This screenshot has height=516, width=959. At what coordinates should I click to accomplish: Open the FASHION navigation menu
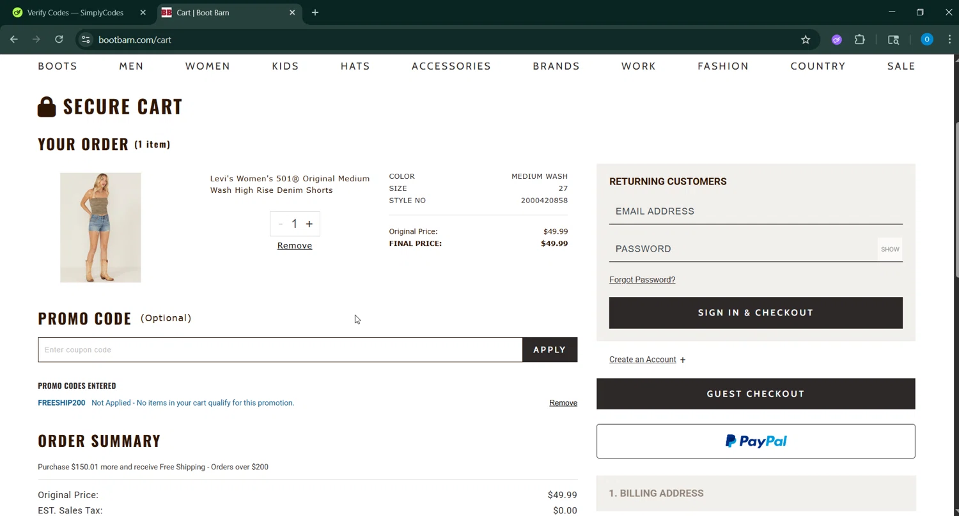(x=723, y=66)
